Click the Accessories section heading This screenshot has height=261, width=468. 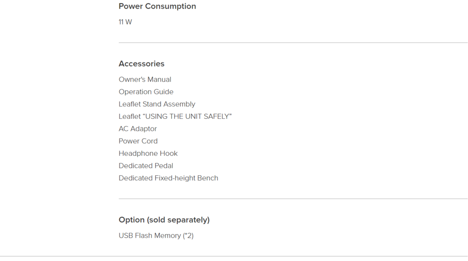tap(142, 64)
